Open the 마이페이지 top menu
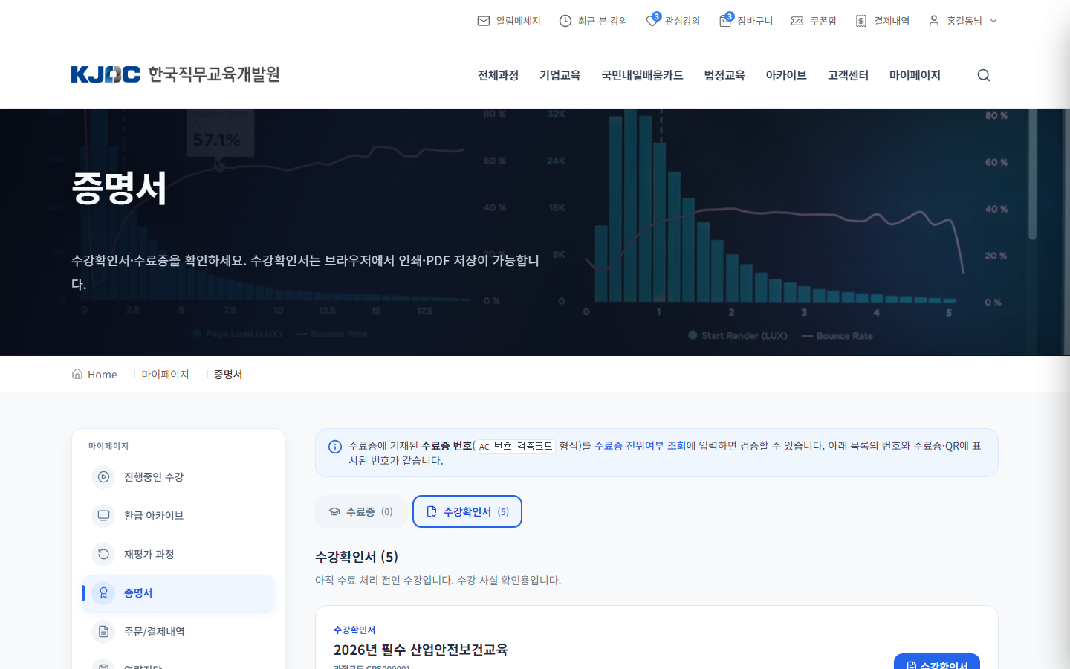 point(915,75)
